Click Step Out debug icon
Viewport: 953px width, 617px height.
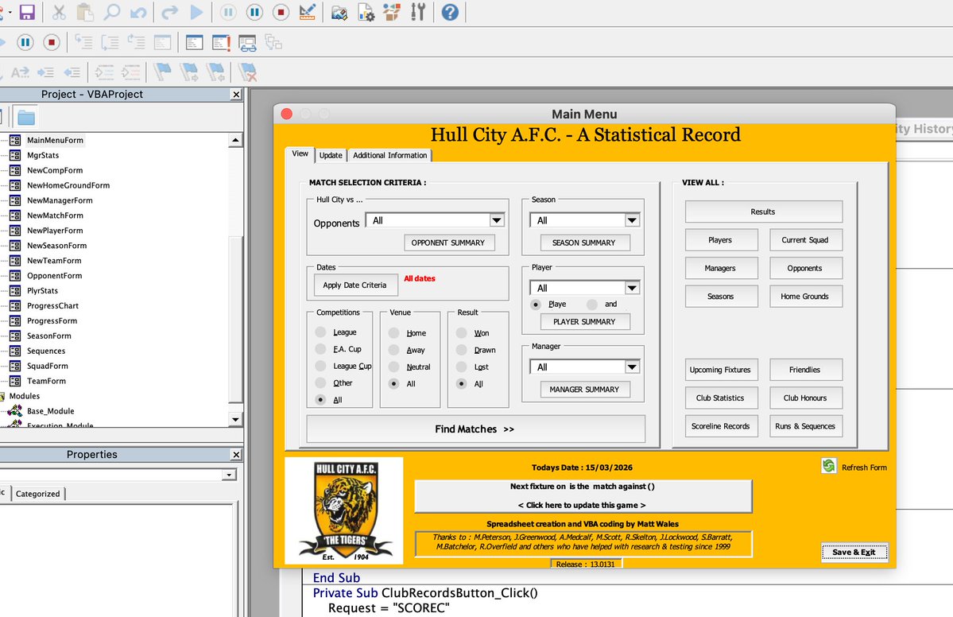click(136, 42)
